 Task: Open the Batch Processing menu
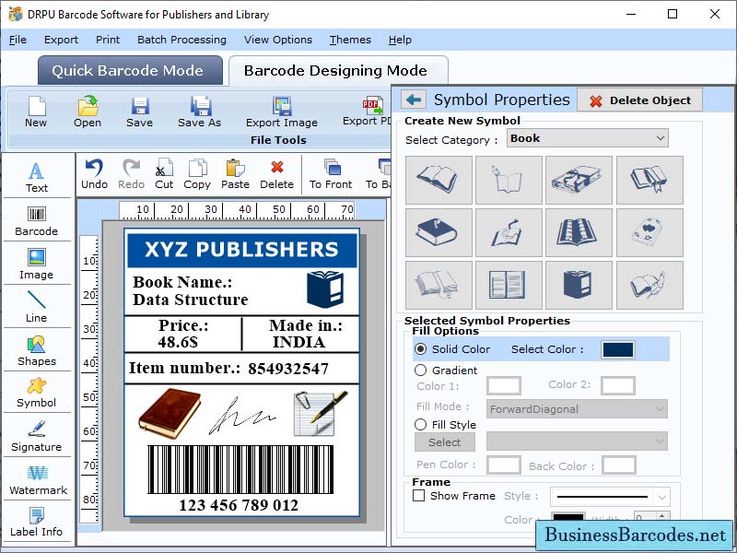[181, 40]
